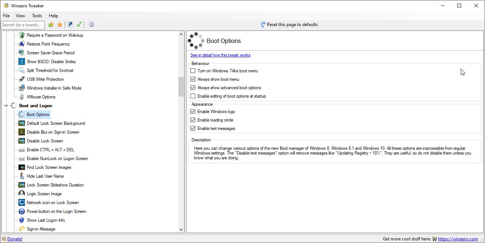Viewport: 485px width, 243px height.
Task: Click the Show BSOD sad face icon
Action: click(x=22, y=62)
